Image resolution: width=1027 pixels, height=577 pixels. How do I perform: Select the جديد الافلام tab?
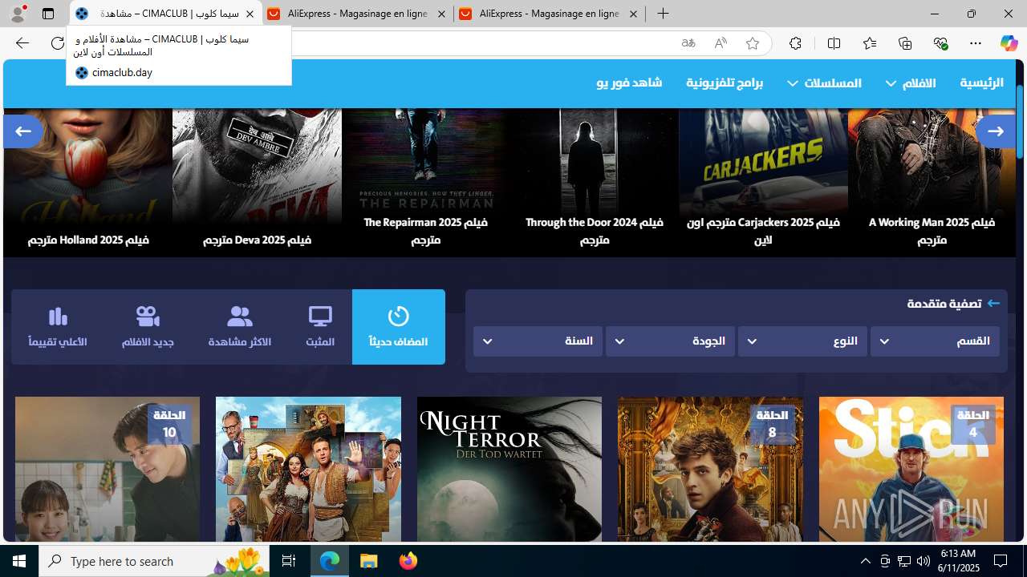(148, 327)
